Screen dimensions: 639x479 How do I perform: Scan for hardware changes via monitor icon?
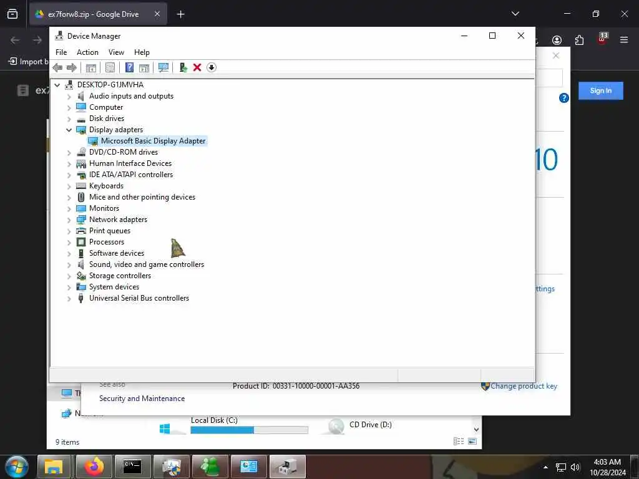(x=163, y=67)
